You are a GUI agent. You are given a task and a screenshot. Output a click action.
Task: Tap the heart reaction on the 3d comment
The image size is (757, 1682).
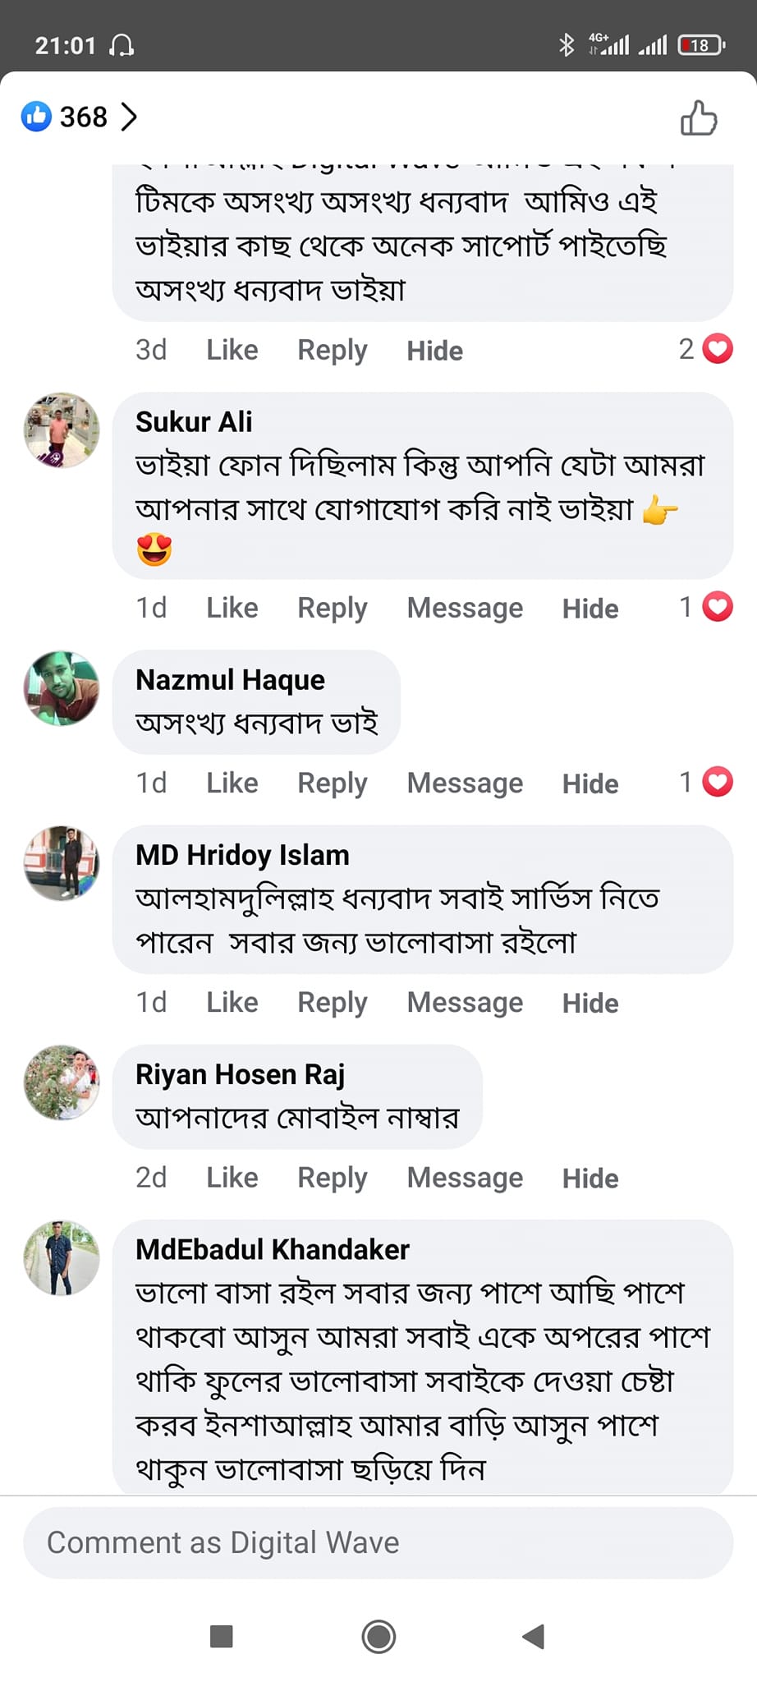(718, 349)
